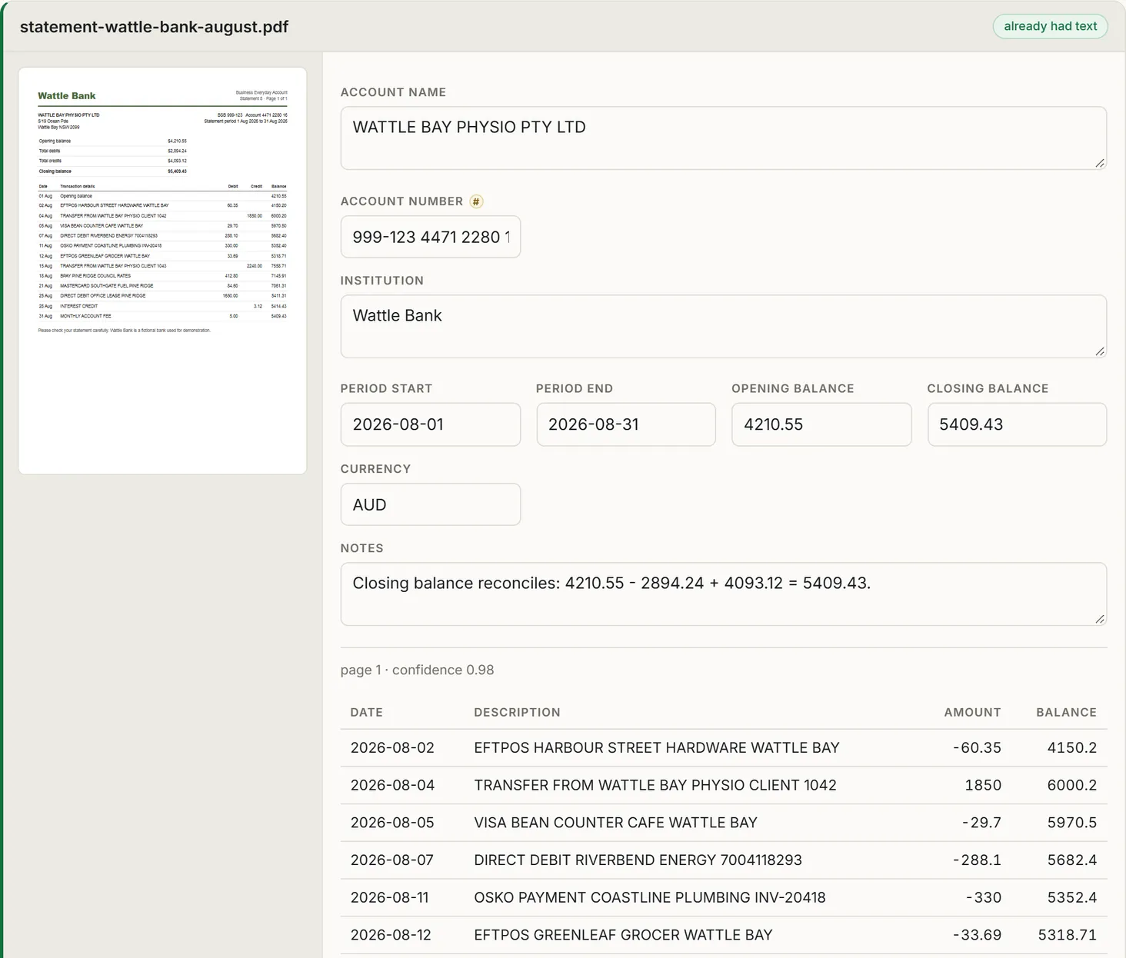Click the date cell 2026-08-12
This screenshot has height=958, width=1126.
pyautogui.click(x=391, y=935)
